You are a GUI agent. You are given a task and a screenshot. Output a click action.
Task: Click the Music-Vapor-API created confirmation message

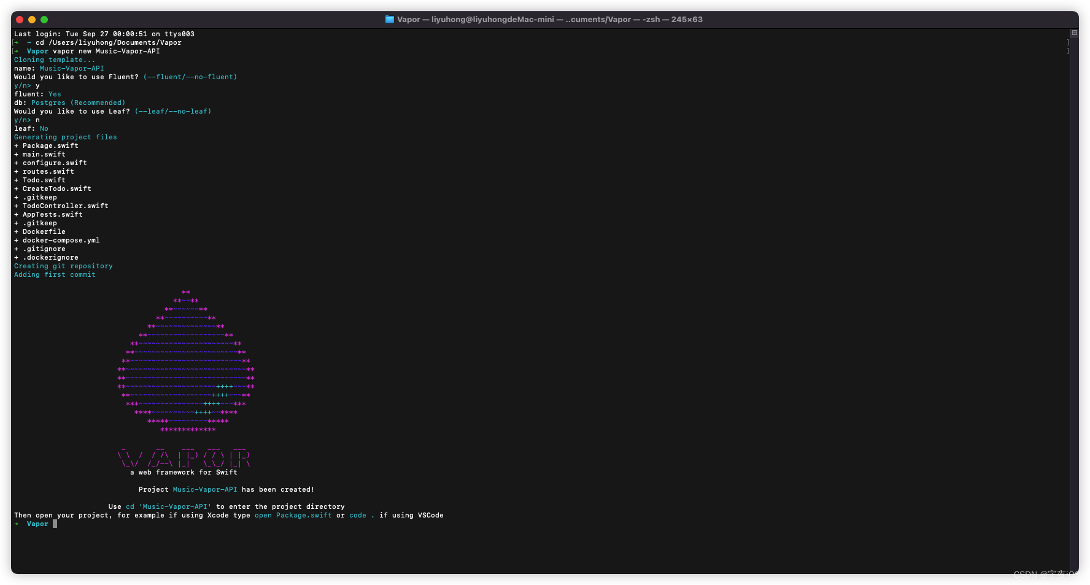[226, 489]
